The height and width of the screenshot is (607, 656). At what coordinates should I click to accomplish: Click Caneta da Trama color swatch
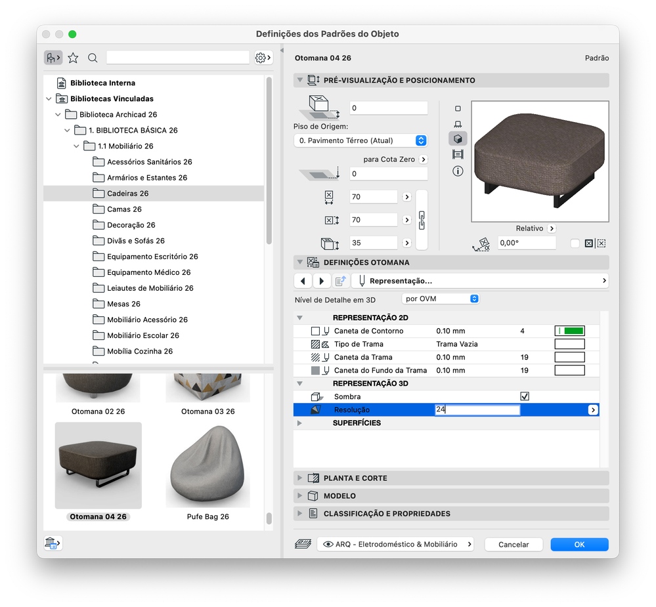569,358
